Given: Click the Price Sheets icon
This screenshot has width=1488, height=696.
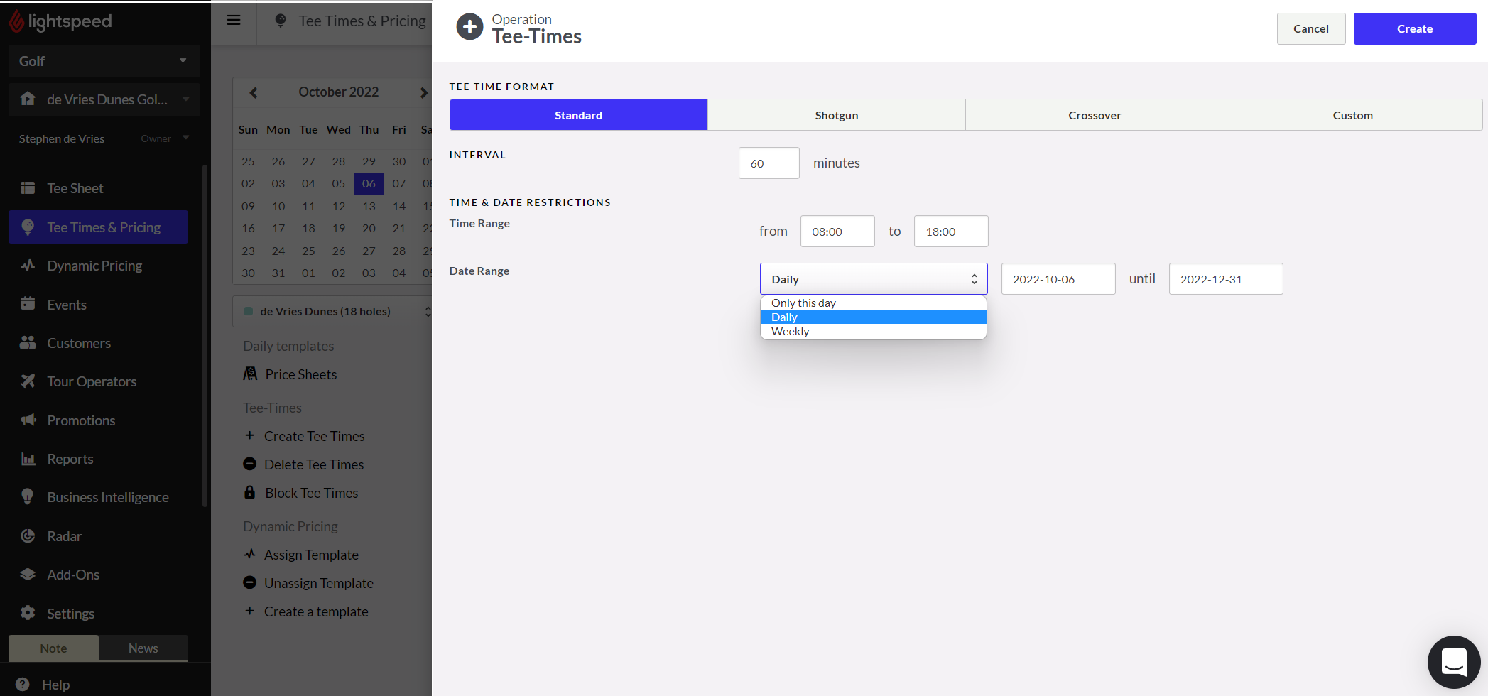Looking at the screenshot, I should pos(250,374).
